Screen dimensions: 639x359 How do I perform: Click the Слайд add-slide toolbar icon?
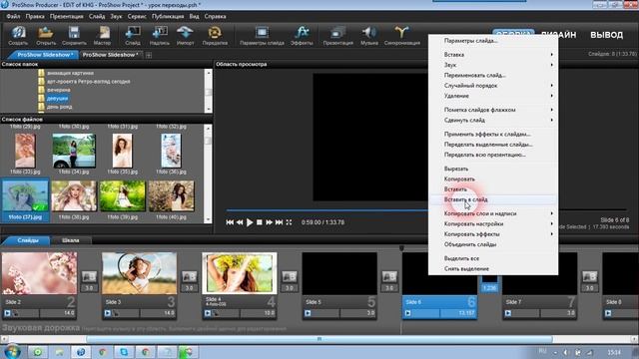click(133, 36)
